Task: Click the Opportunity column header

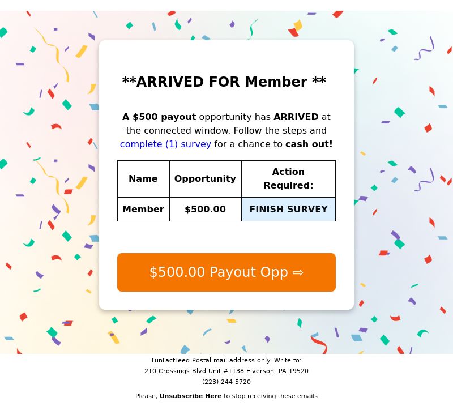Action: [x=205, y=179]
